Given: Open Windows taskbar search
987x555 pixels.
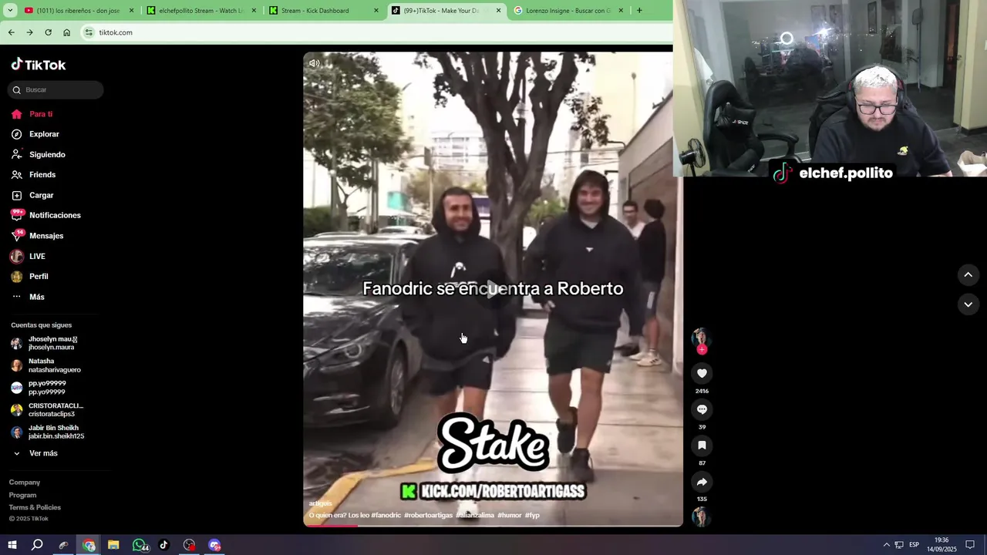Looking at the screenshot, I should (x=37, y=545).
